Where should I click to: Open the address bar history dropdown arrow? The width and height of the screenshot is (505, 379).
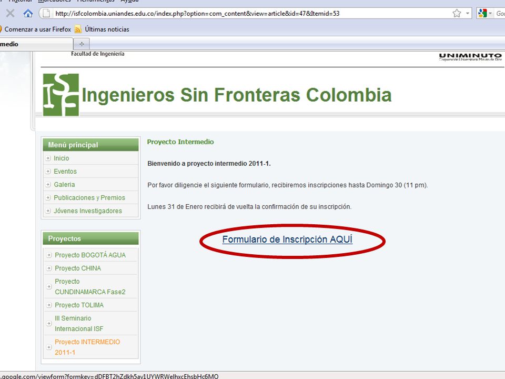tap(467, 13)
